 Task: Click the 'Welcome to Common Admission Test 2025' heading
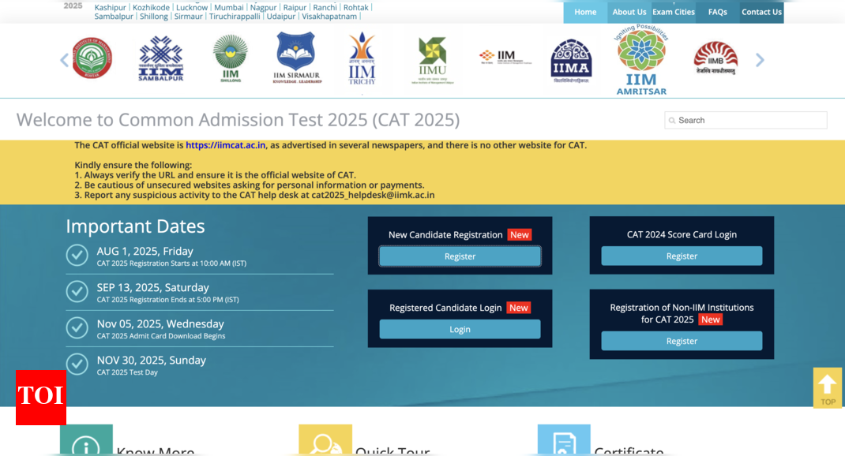point(238,119)
